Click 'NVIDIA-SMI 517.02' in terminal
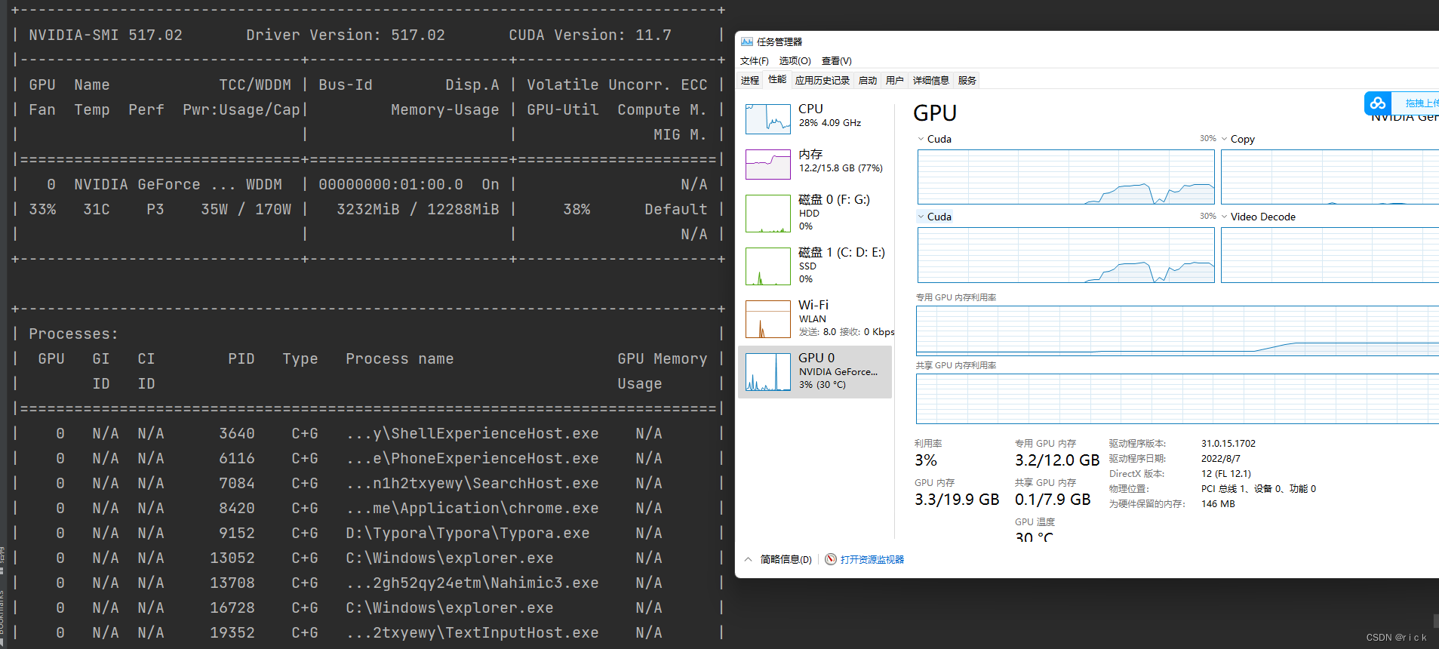This screenshot has height=649, width=1439. [106, 35]
